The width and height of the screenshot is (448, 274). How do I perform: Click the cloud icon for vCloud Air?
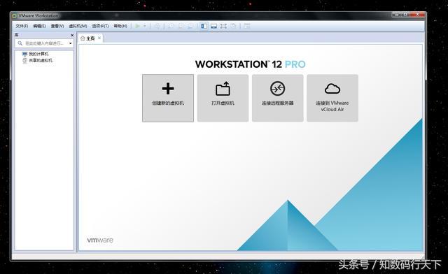(332, 89)
